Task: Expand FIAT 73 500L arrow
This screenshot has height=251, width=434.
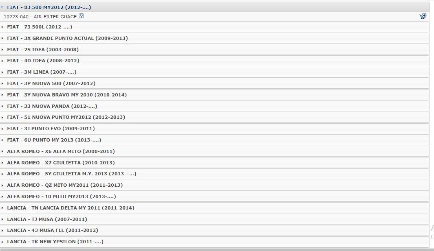Action: click(x=2, y=27)
